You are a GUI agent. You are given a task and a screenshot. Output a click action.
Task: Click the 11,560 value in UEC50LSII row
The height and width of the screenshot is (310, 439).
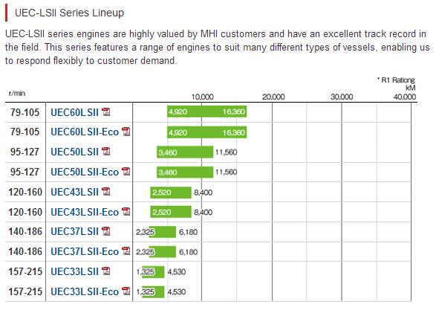click(227, 152)
